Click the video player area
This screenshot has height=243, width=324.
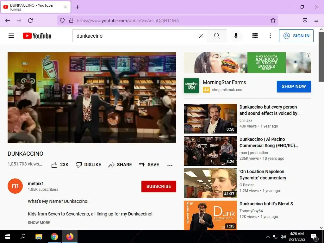click(x=92, y=98)
